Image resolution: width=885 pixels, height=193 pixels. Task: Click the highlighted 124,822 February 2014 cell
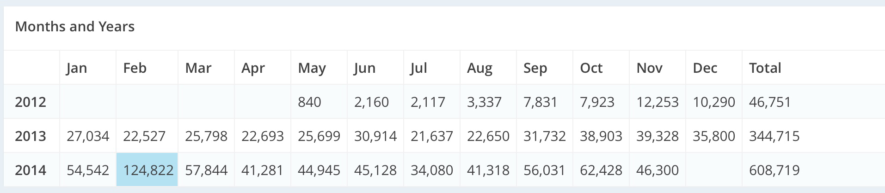(147, 170)
